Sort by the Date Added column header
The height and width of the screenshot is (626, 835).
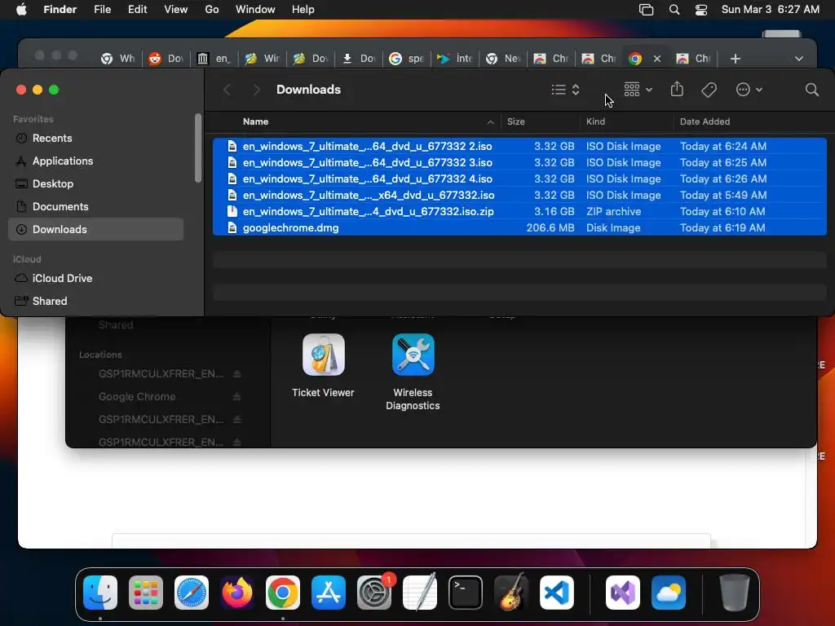705,121
